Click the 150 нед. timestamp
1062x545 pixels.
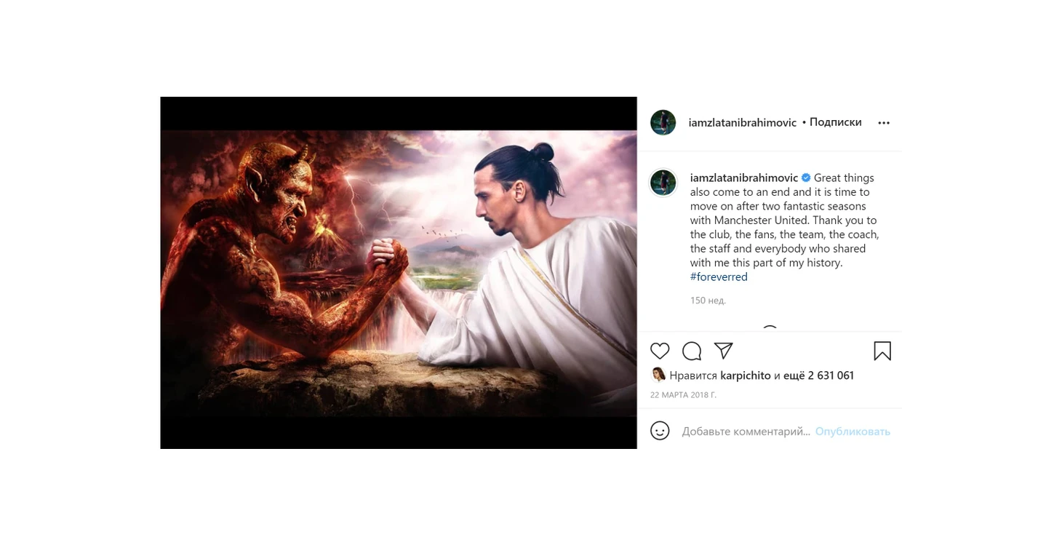[x=708, y=301]
